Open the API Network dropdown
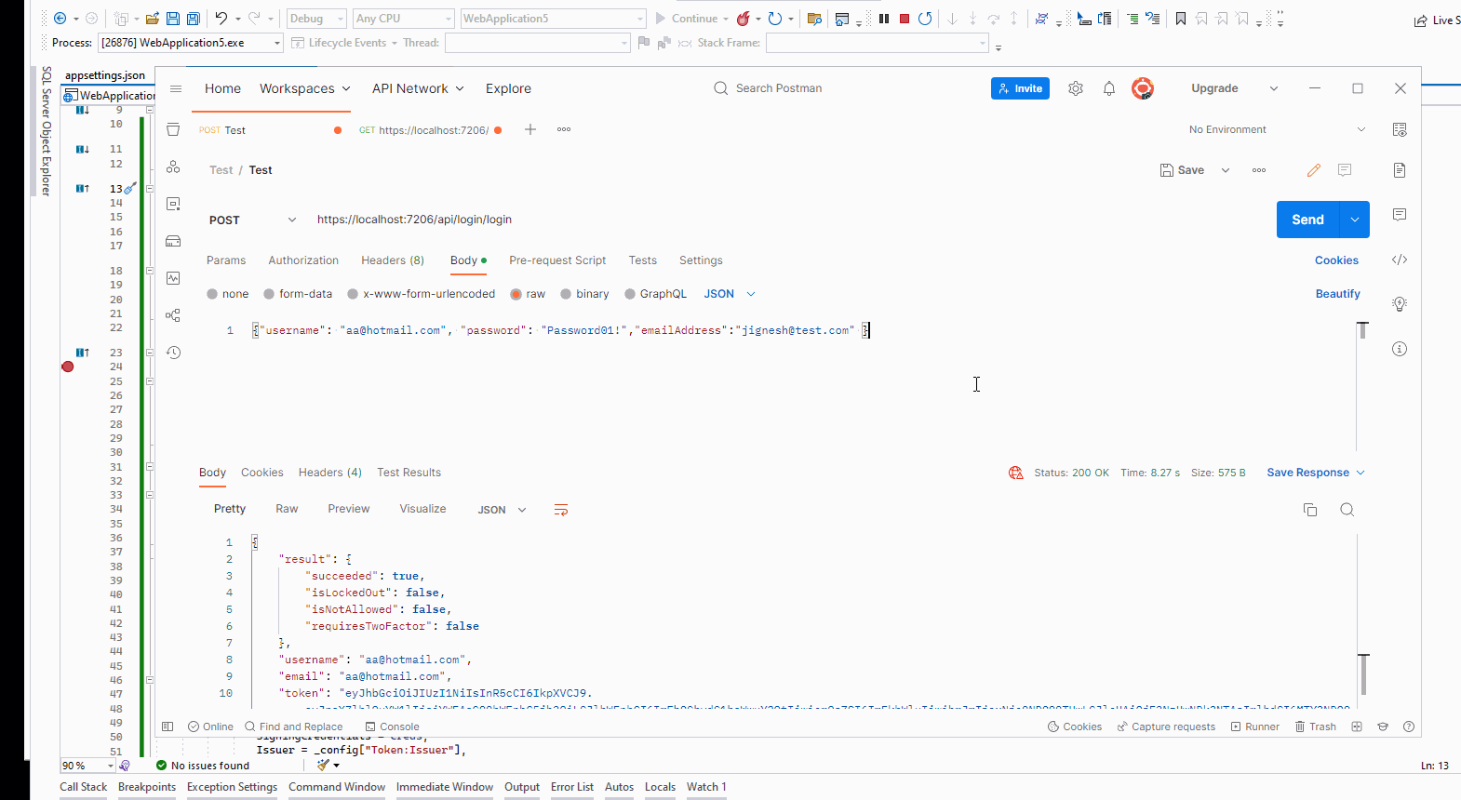Image resolution: width=1461 pixels, height=800 pixels. point(418,88)
